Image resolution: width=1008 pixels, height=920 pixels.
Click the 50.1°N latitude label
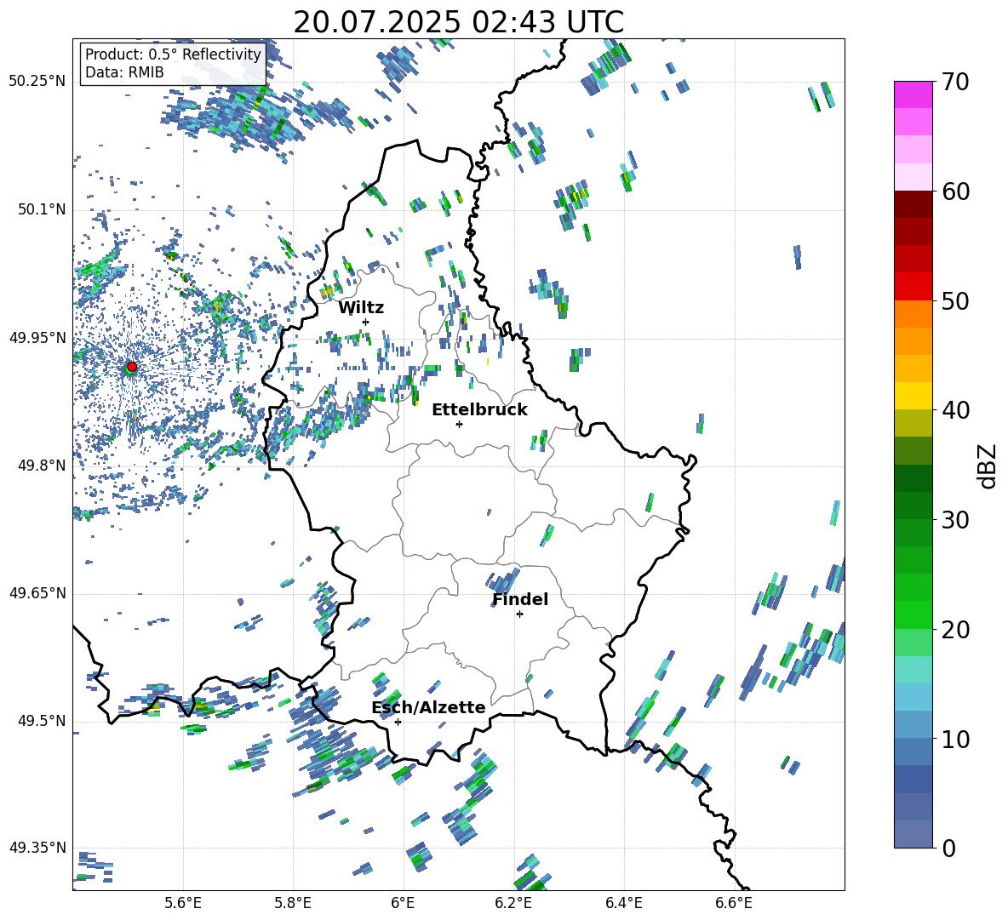[41, 209]
